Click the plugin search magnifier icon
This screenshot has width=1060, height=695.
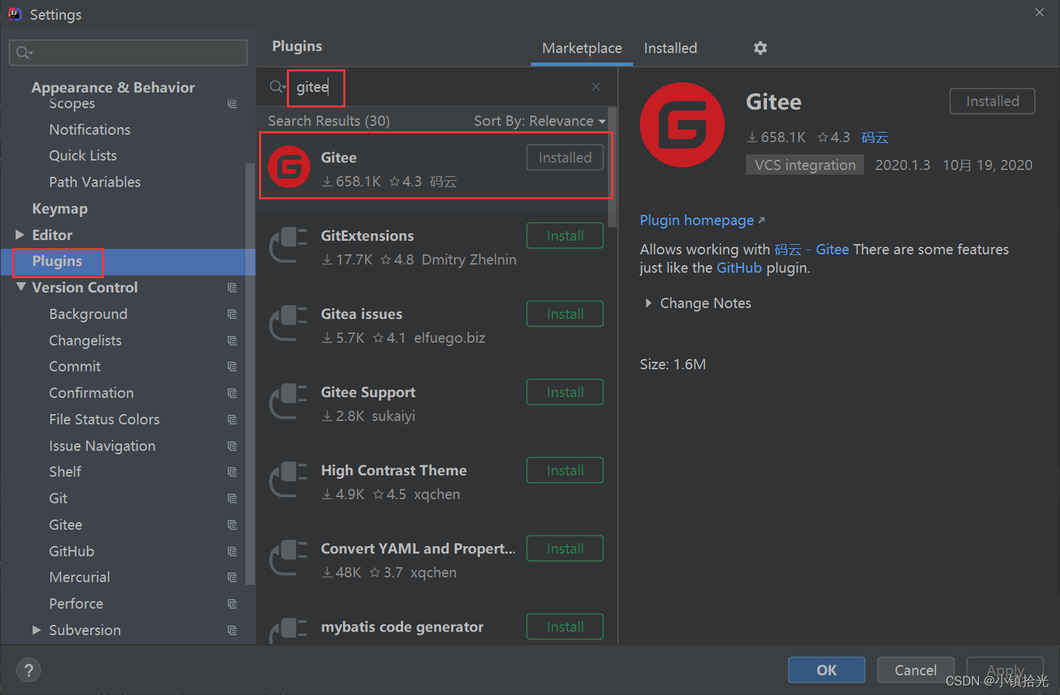tap(277, 86)
